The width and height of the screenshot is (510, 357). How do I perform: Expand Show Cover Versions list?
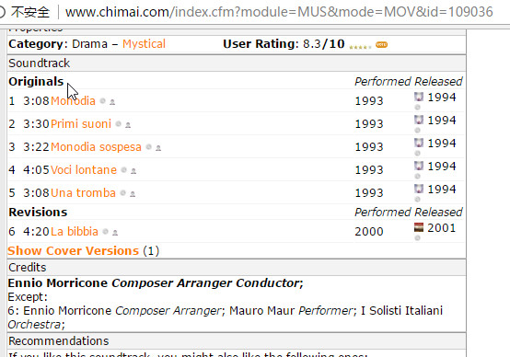point(73,250)
